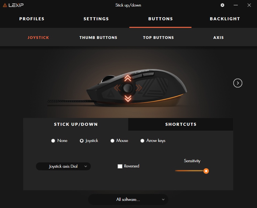Screen dimensions: 257x208
Task: Minimize the Lexip window
Action: click(236, 5)
